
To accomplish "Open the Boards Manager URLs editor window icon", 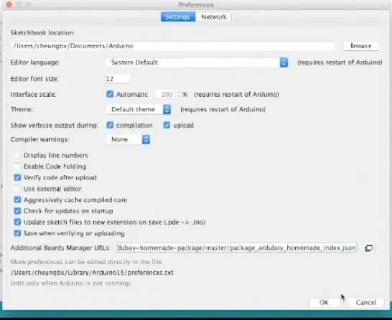I will [368, 248].
